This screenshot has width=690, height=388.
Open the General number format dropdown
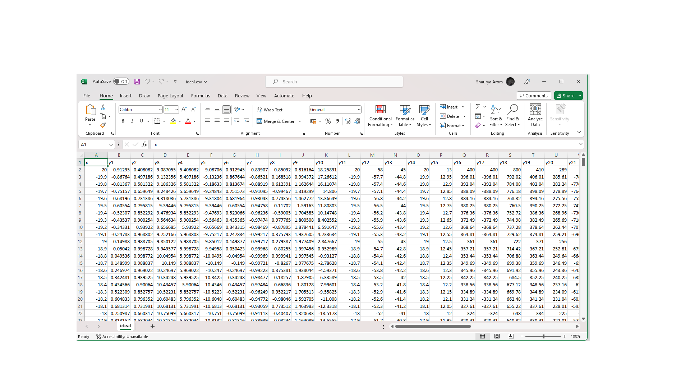[x=359, y=110]
